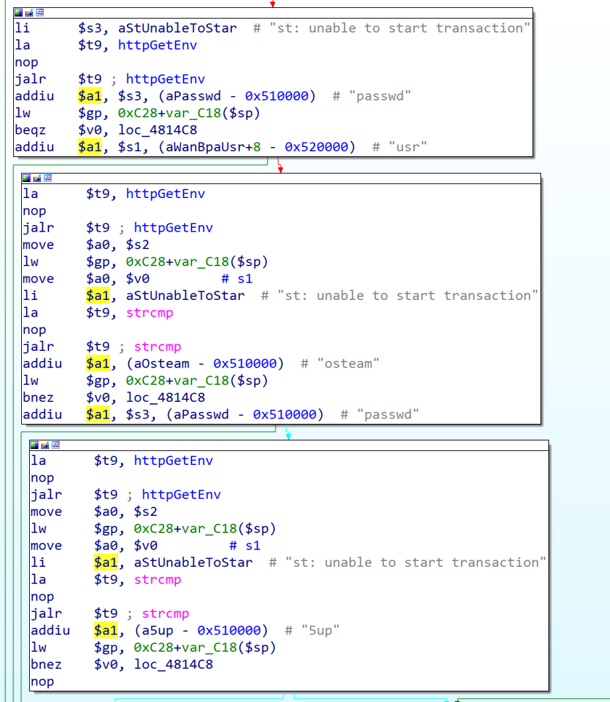Click the "usr" comment text

point(399,147)
